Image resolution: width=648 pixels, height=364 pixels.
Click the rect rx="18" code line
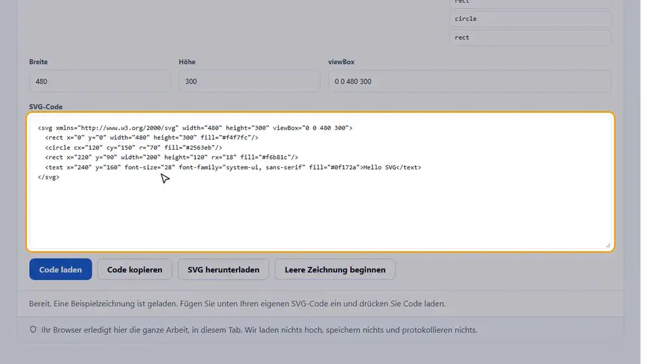pos(171,157)
